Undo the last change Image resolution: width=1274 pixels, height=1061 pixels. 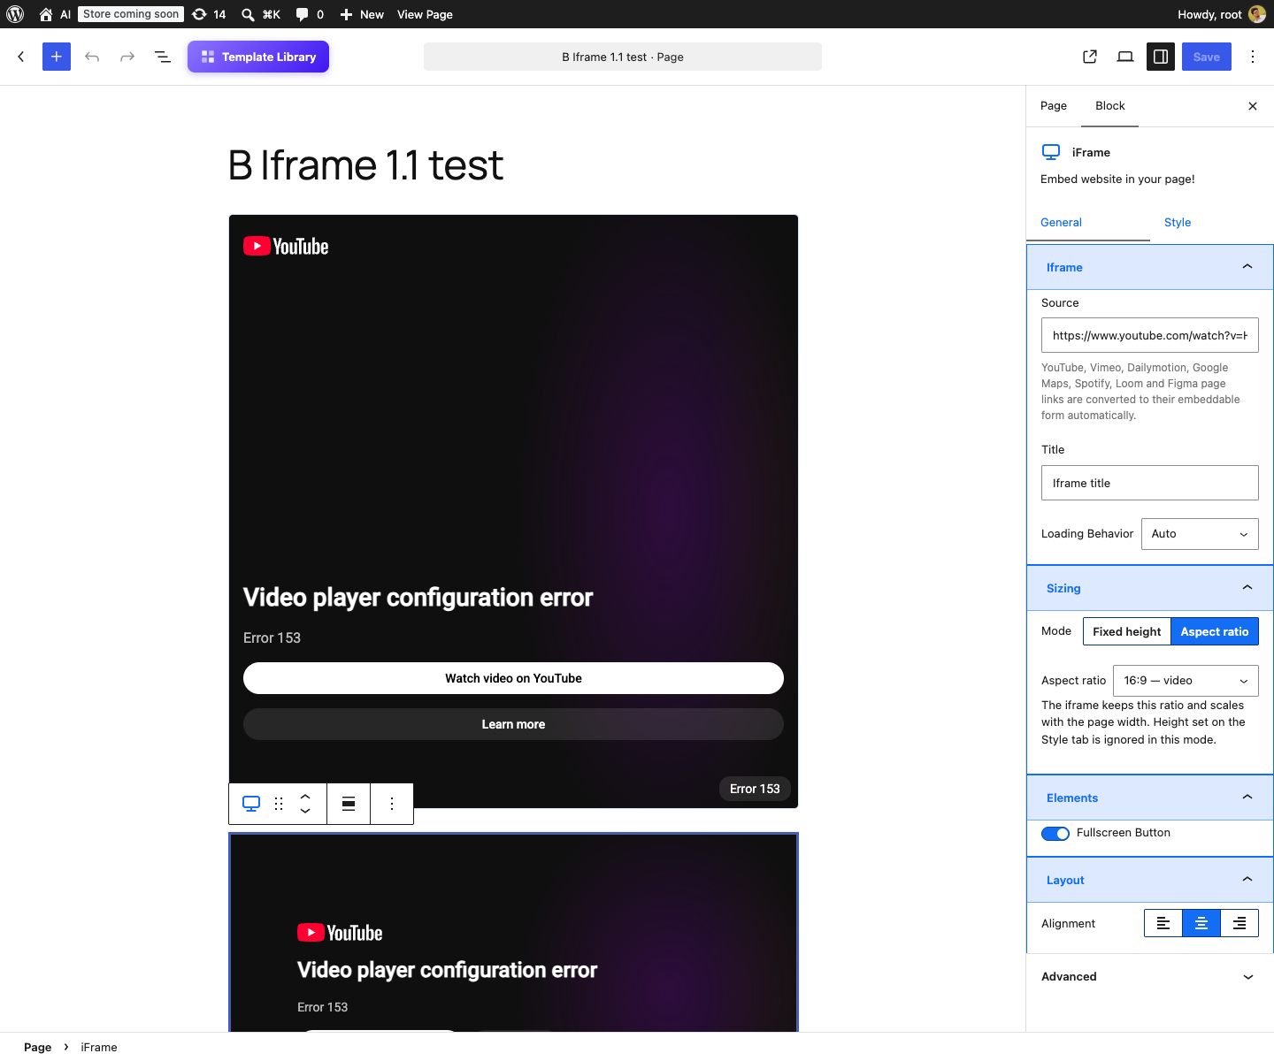pos(92,57)
